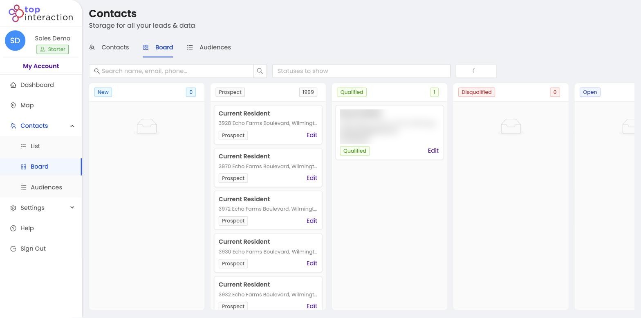
Task: Click the Contacts people icon in sidebar
Action: 13,126
